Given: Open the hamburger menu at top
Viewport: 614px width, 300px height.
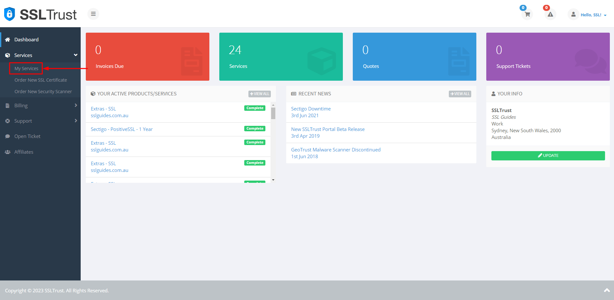Looking at the screenshot, I should click(x=93, y=14).
